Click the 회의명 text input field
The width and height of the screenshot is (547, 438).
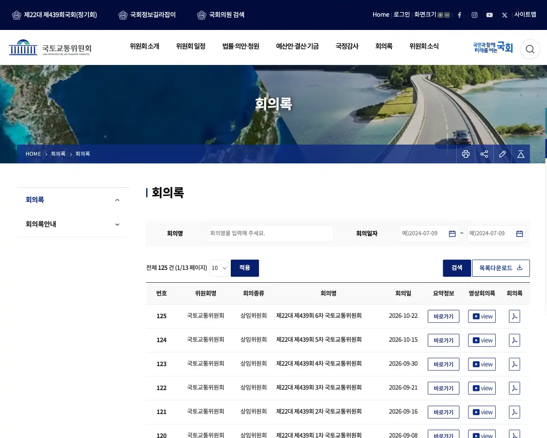coord(271,234)
